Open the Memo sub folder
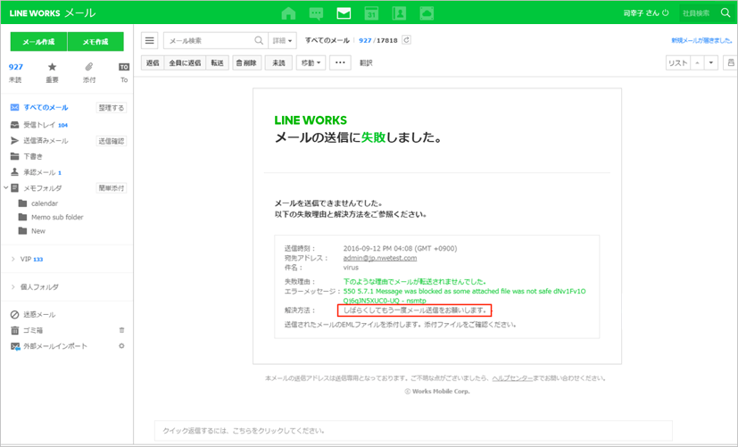Screen dimensions: 738x447 click(x=56, y=217)
